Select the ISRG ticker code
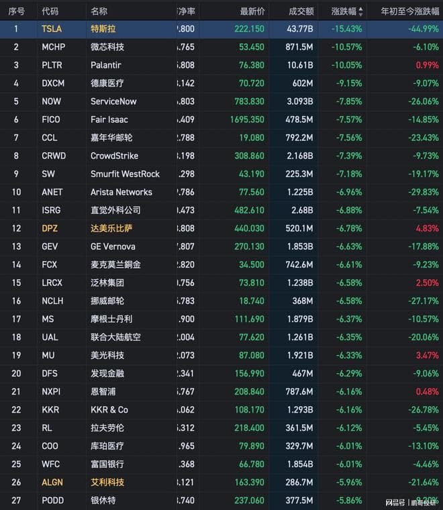This screenshot has height=510, width=443. click(51, 211)
